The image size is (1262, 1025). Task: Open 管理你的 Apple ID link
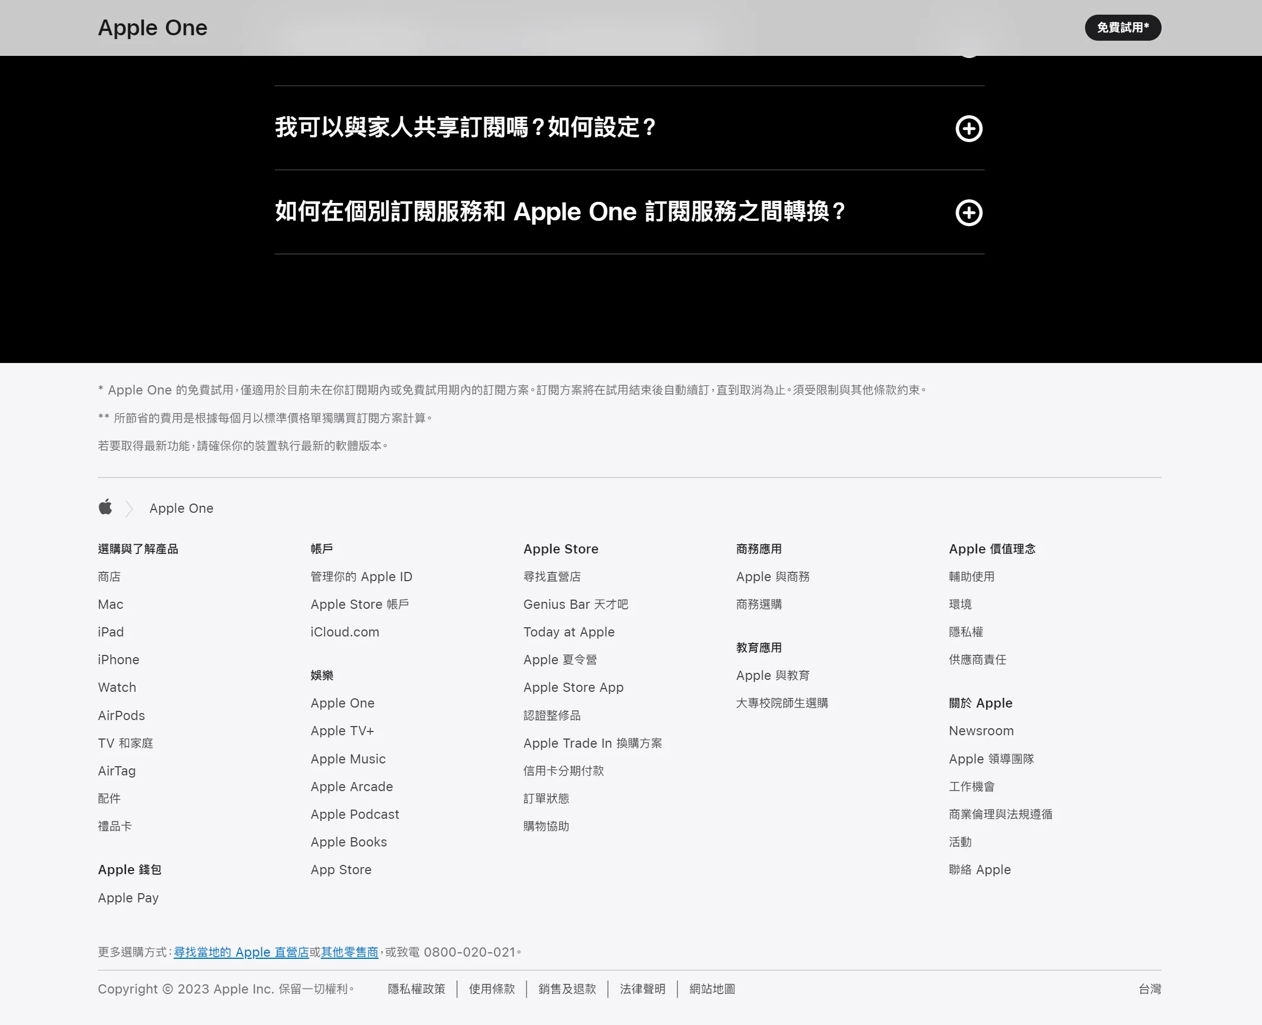[362, 576]
